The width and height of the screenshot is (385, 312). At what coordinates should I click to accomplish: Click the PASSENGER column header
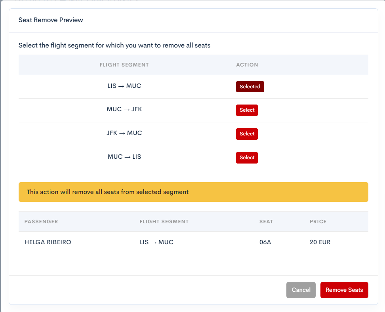click(x=41, y=222)
